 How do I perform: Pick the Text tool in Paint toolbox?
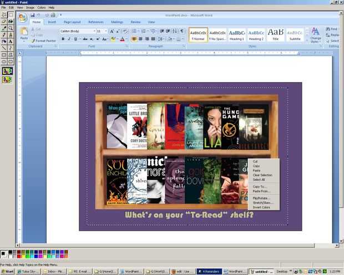pyautogui.click(x=11, y=42)
